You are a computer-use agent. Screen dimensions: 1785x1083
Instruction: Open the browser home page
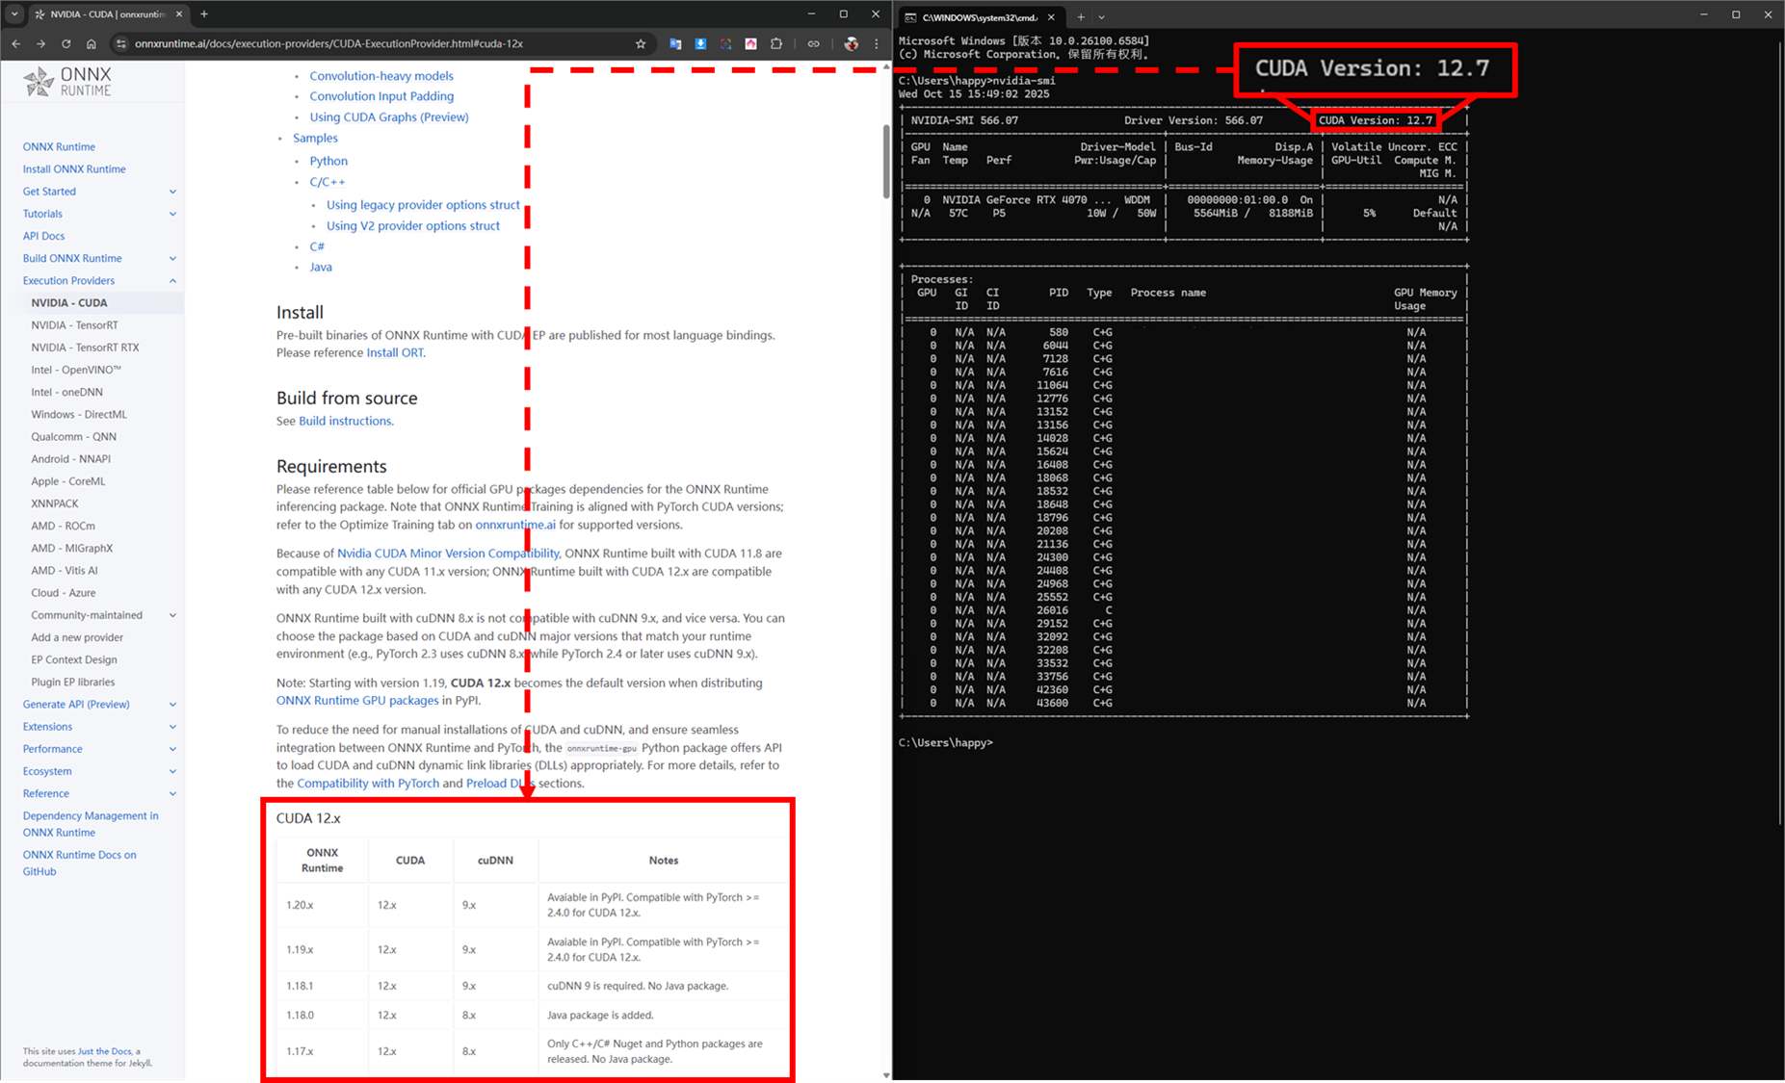[x=91, y=43]
